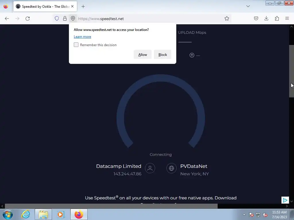This screenshot has height=220, width=294.
Task: Click the UPLOAD Mbps label
Action: [192, 33]
